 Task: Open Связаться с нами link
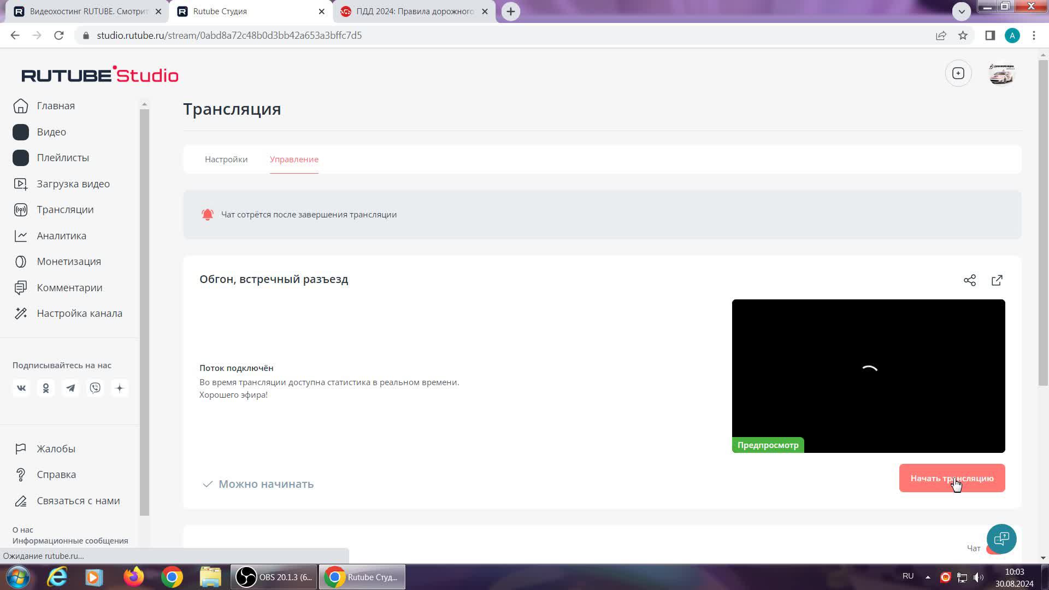(78, 501)
